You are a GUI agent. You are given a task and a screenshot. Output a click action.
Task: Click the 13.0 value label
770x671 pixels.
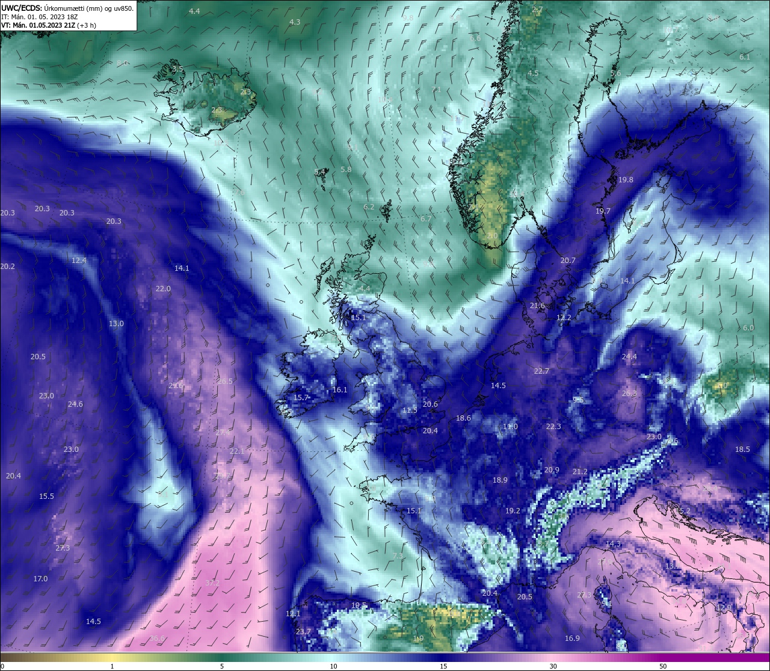pos(116,323)
